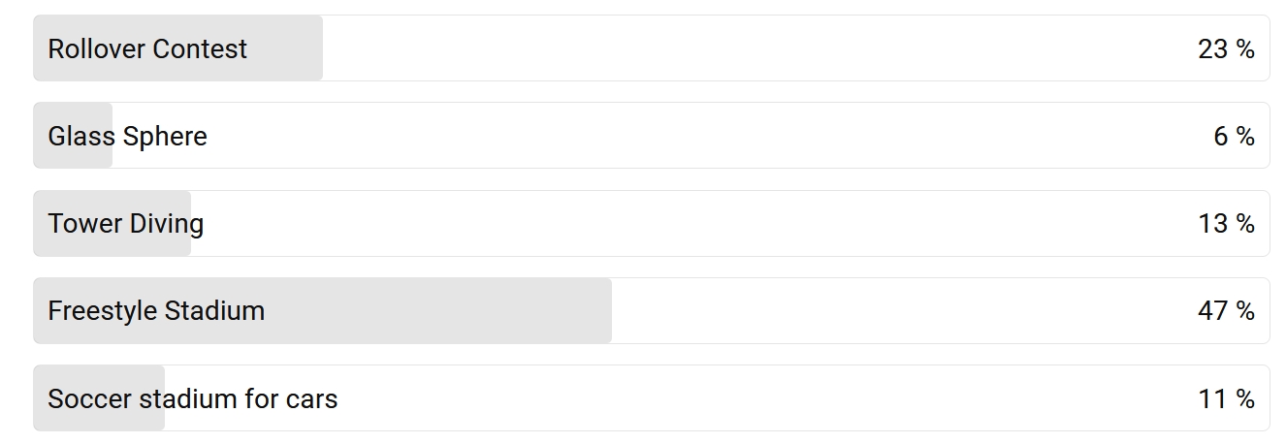Click the 23 % result value
The width and height of the screenshot is (1286, 444).
(x=1226, y=48)
